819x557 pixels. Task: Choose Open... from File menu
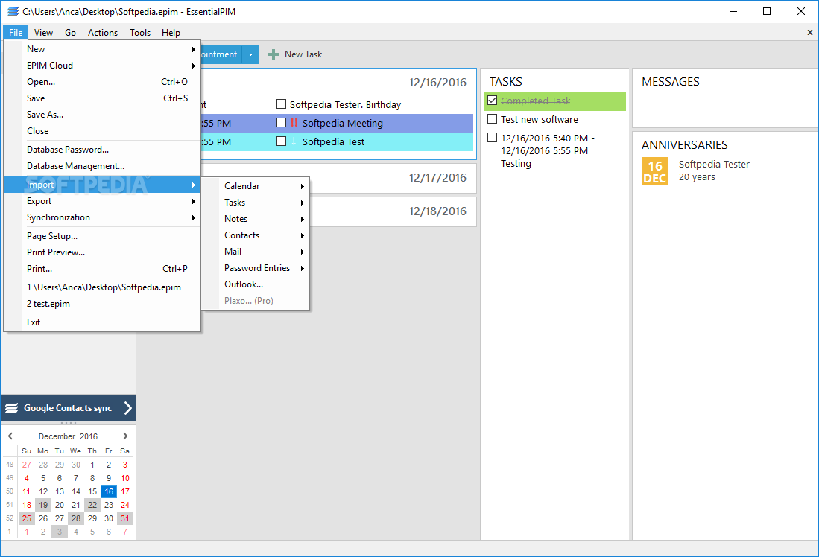(x=102, y=82)
